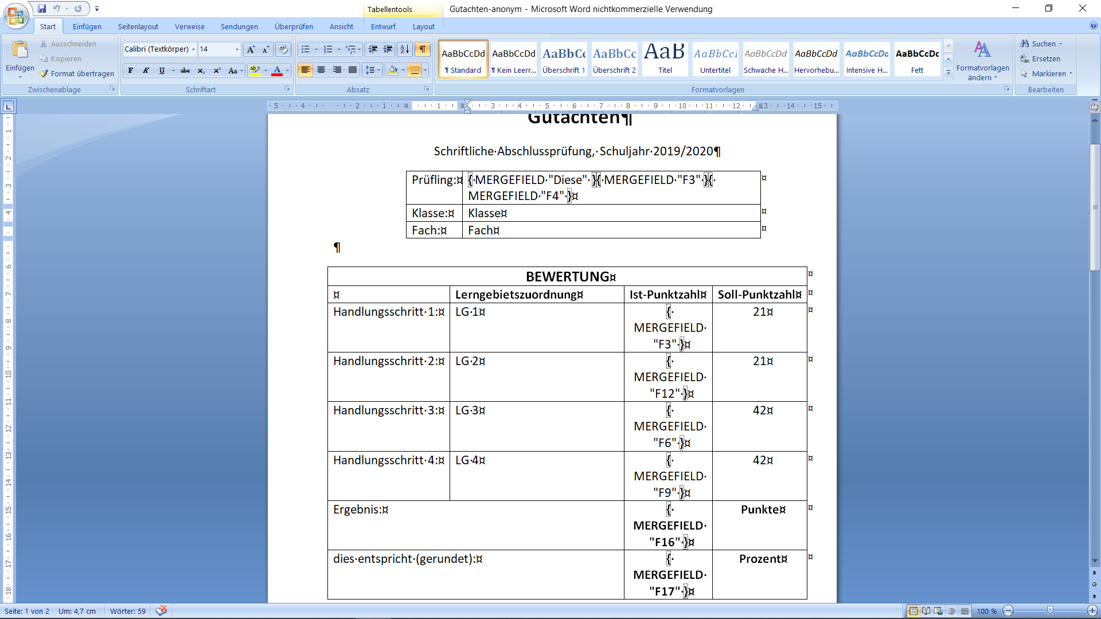
Task: Apply red font color
Action: pos(277,70)
